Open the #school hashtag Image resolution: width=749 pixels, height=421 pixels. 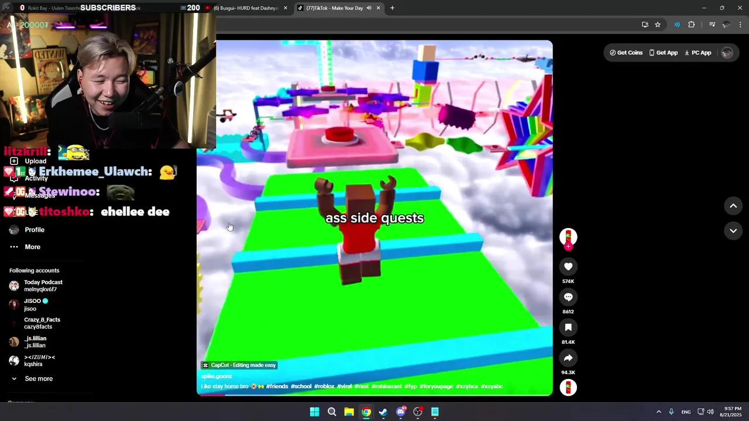point(301,387)
